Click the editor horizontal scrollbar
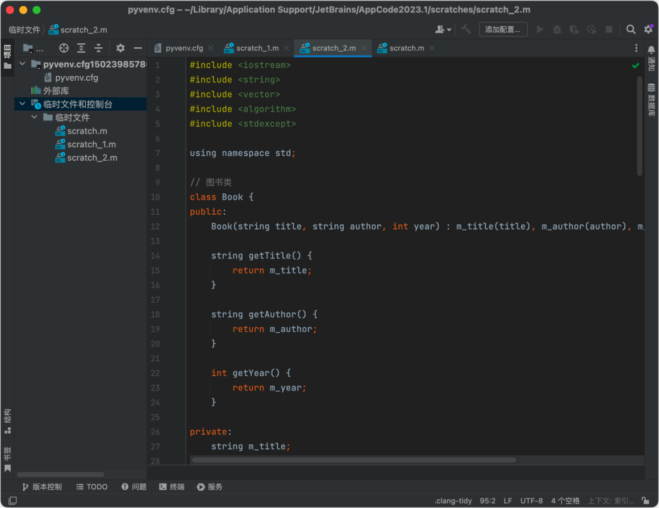The image size is (659, 508). [354, 460]
